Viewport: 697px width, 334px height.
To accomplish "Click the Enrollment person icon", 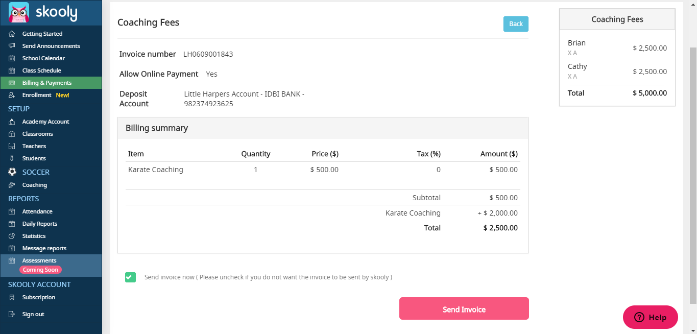I will (x=12, y=95).
